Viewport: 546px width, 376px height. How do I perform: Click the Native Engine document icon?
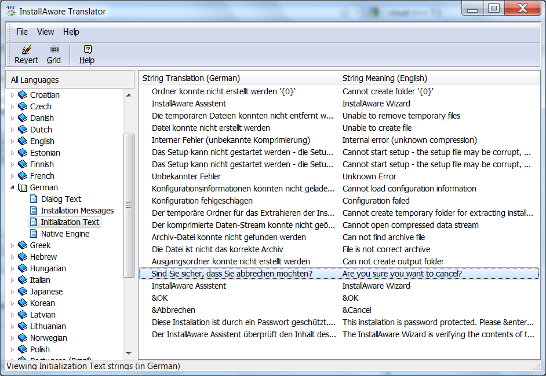click(x=34, y=234)
